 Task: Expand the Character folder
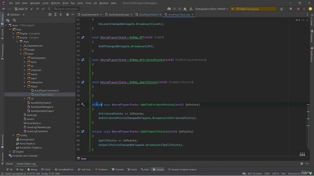25,70
